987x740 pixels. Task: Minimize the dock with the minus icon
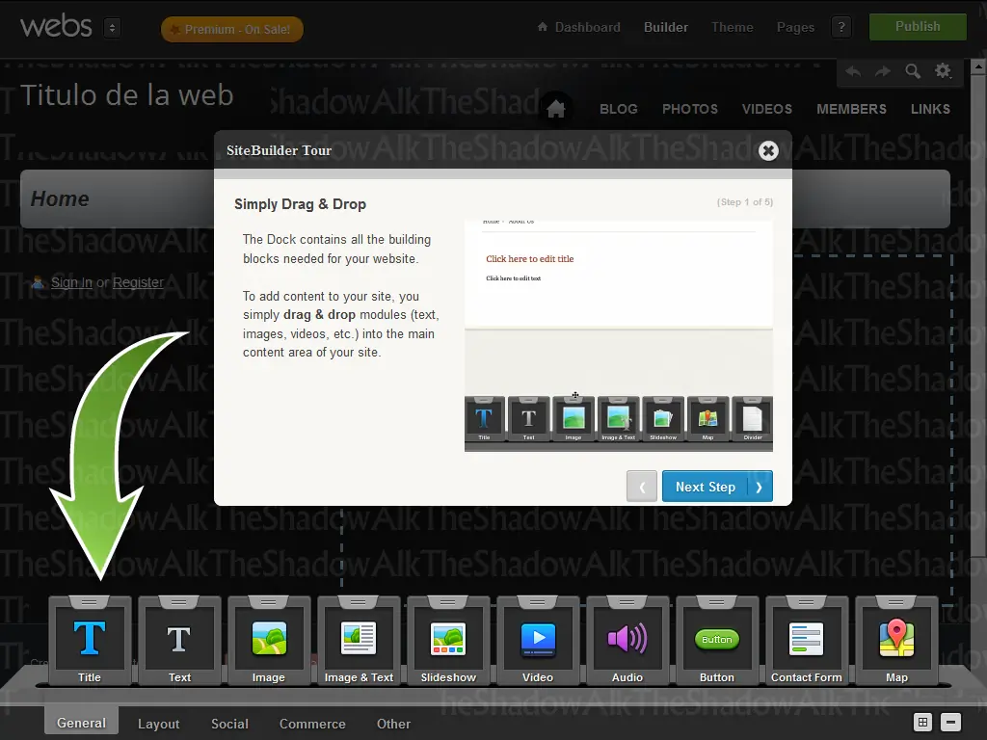coord(950,723)
